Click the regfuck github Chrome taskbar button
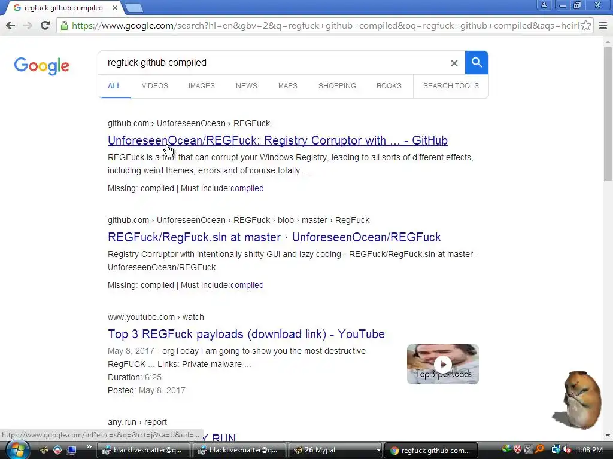The height and width of the screenshot is (459, 613). [x=431, y=450]
